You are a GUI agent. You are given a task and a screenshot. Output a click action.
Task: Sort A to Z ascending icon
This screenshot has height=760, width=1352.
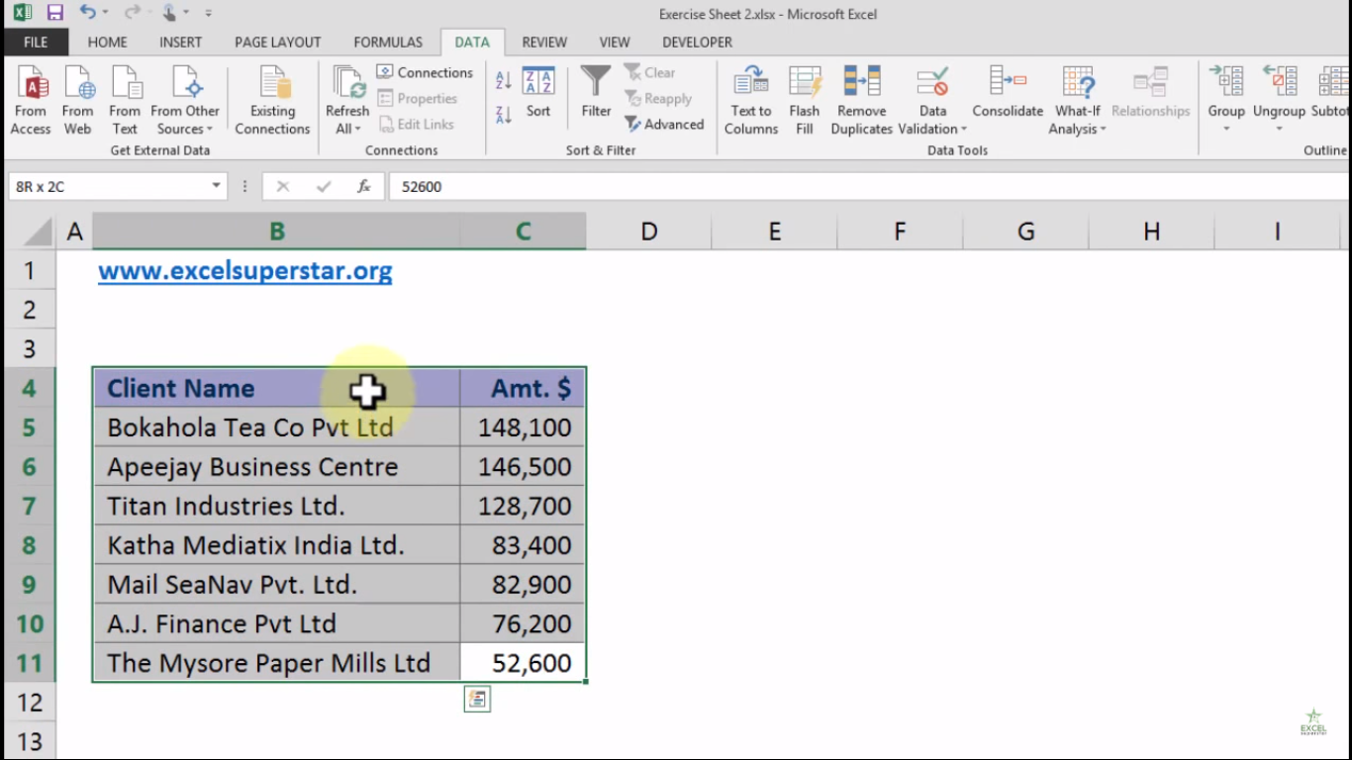pyautogui.click(x=503, y=81)
